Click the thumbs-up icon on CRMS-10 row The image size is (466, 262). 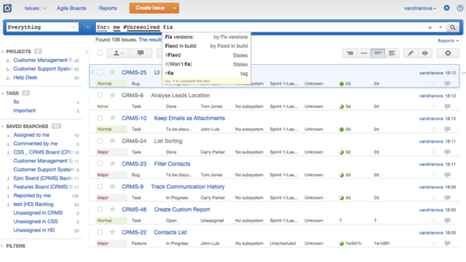tap(434, 129)
